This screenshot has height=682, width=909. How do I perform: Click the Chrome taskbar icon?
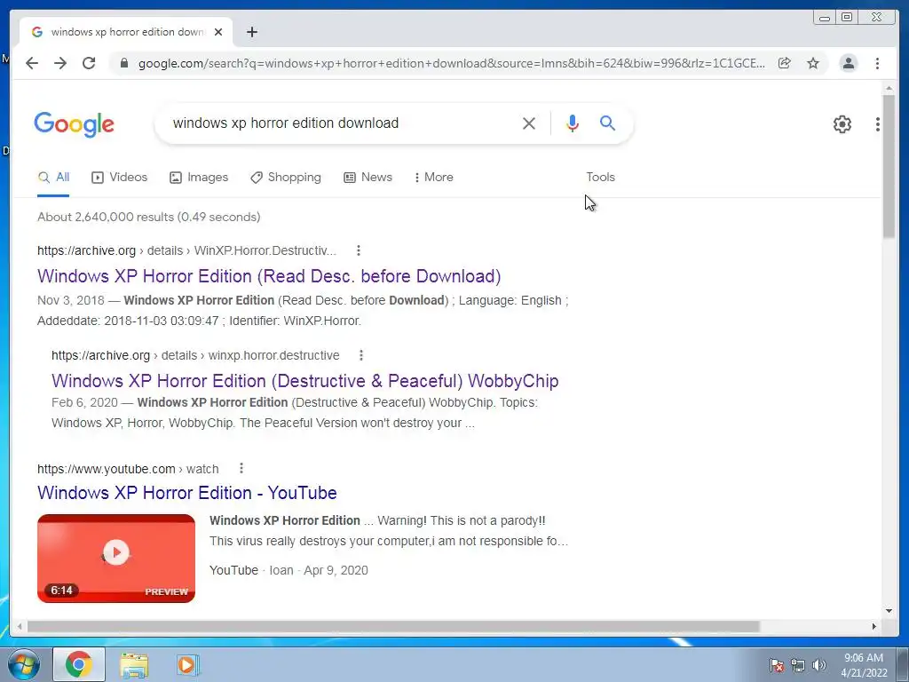point(79,664)
